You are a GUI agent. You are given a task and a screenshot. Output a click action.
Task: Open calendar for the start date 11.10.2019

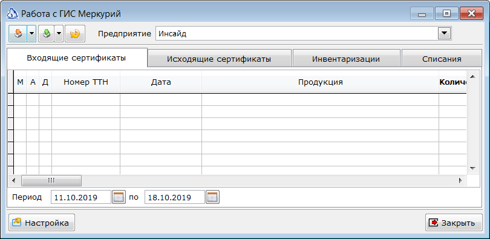tap(119, 197)
